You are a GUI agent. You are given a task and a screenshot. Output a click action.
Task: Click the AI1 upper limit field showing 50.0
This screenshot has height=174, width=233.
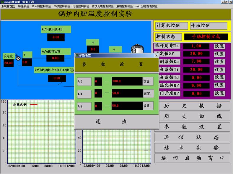tap(127, 93)
